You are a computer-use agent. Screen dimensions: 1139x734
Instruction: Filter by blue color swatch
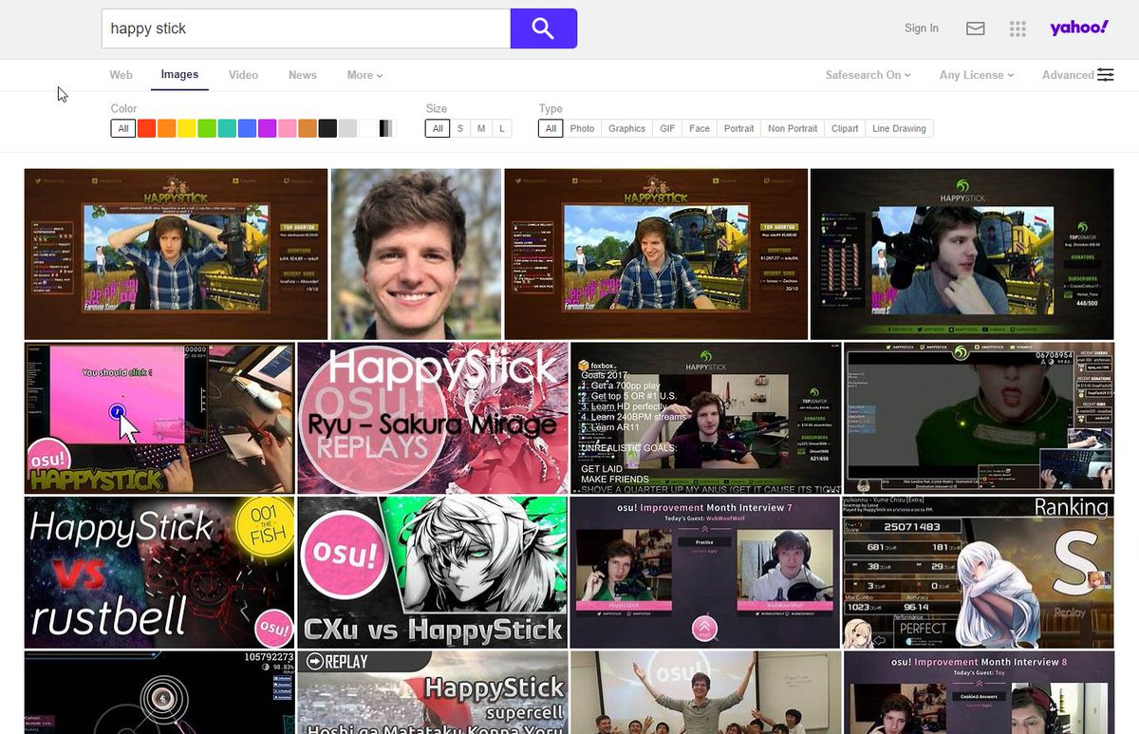point(247,128)
